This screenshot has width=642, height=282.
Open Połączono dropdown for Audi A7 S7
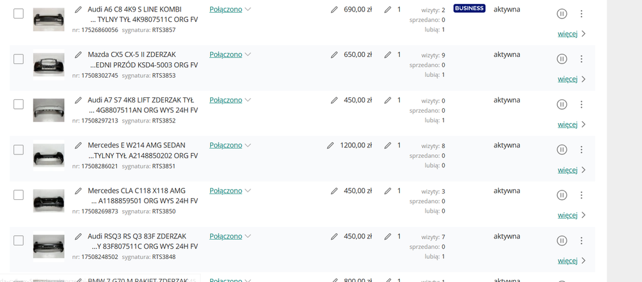pyautogui.click(x=230, y=100)
